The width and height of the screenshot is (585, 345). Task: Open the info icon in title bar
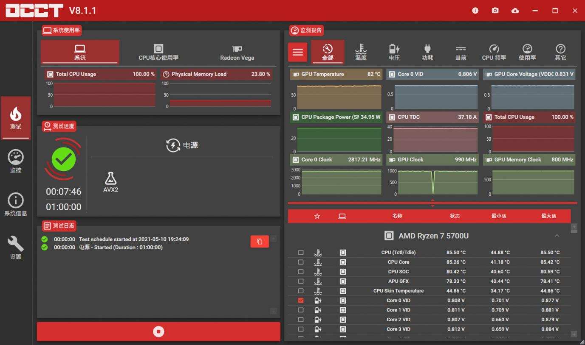[x=475, y=11]
